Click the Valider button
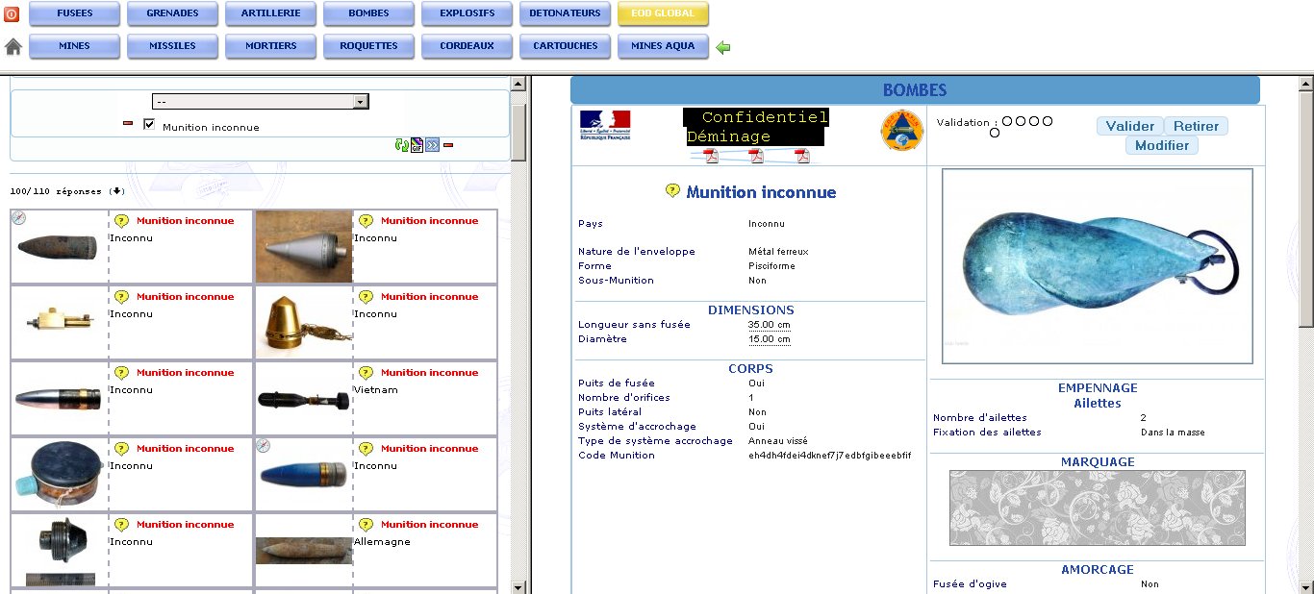Image resolution: width=1314 pixels, height=594 pixels. pyautogui.click(x=1129, y=126)
